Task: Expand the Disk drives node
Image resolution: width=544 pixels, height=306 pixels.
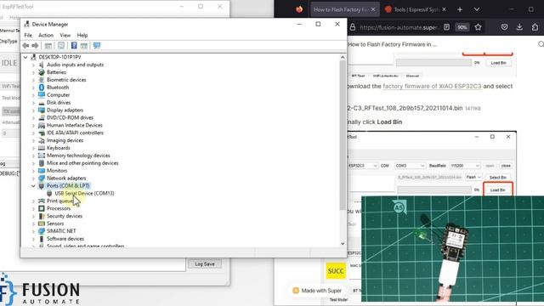Action: pyautogui.click(x=33, y=102)
